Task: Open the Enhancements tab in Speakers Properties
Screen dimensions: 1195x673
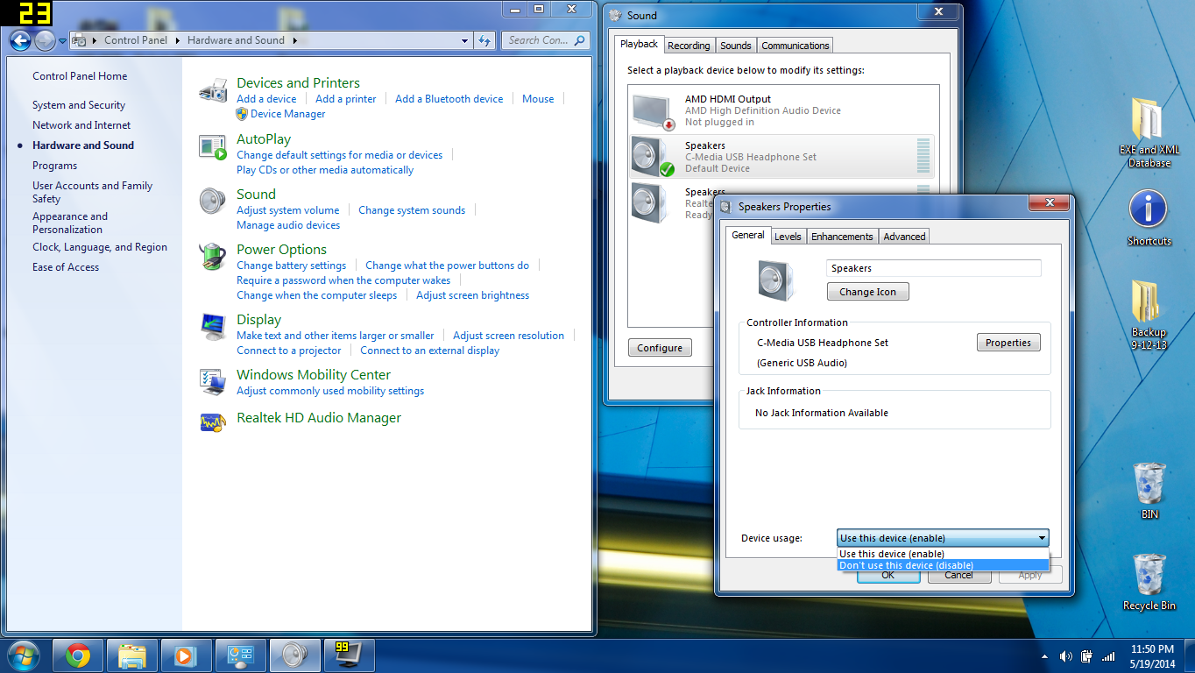Action: 842,237
